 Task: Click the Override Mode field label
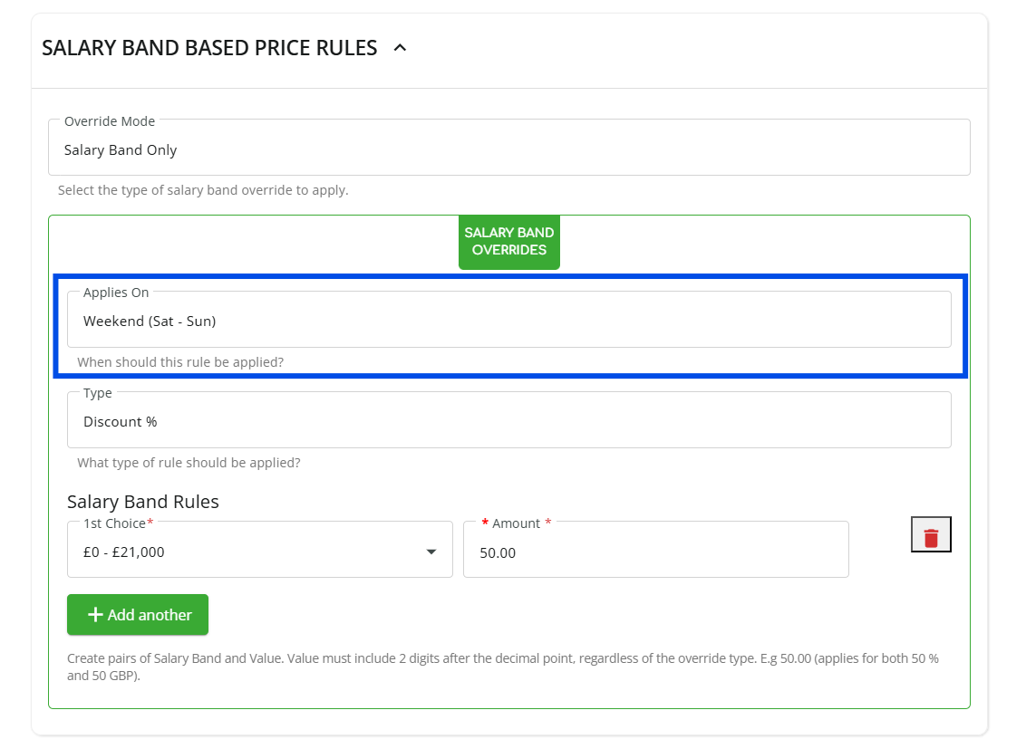(x=110, y=121)
